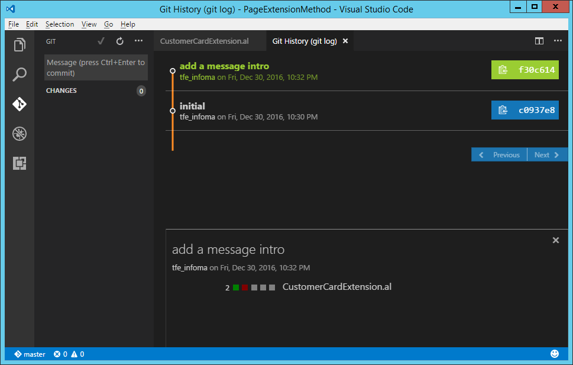Open the Search view in activity bar
Screen dimensions: 573x365
[20, 75]
